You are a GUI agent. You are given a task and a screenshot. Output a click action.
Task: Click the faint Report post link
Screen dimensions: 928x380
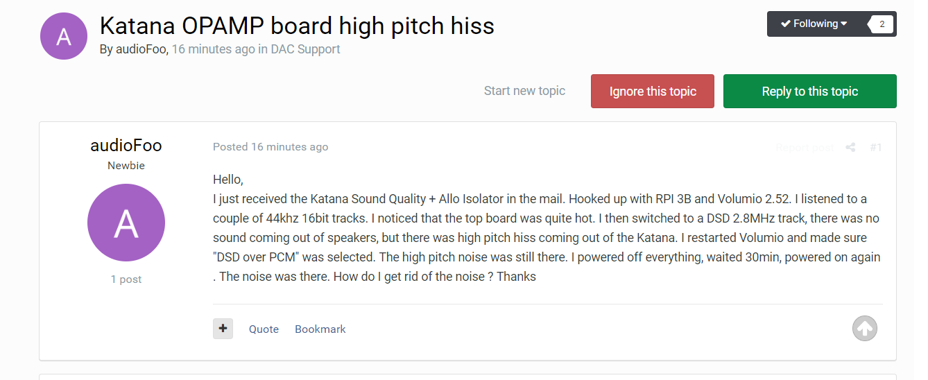(805, 147)
